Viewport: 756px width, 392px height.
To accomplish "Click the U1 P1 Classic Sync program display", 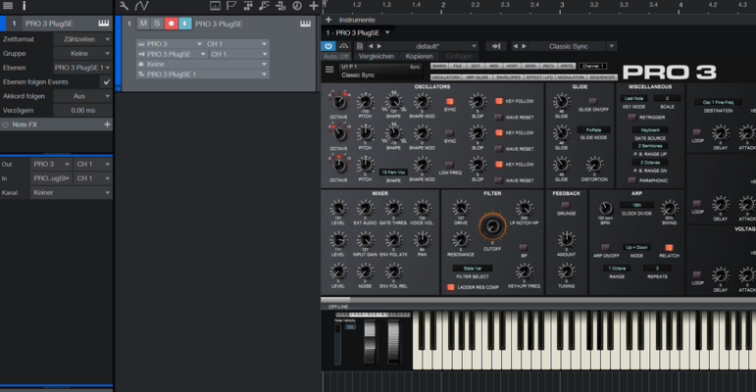I will (x=380, y=72).
